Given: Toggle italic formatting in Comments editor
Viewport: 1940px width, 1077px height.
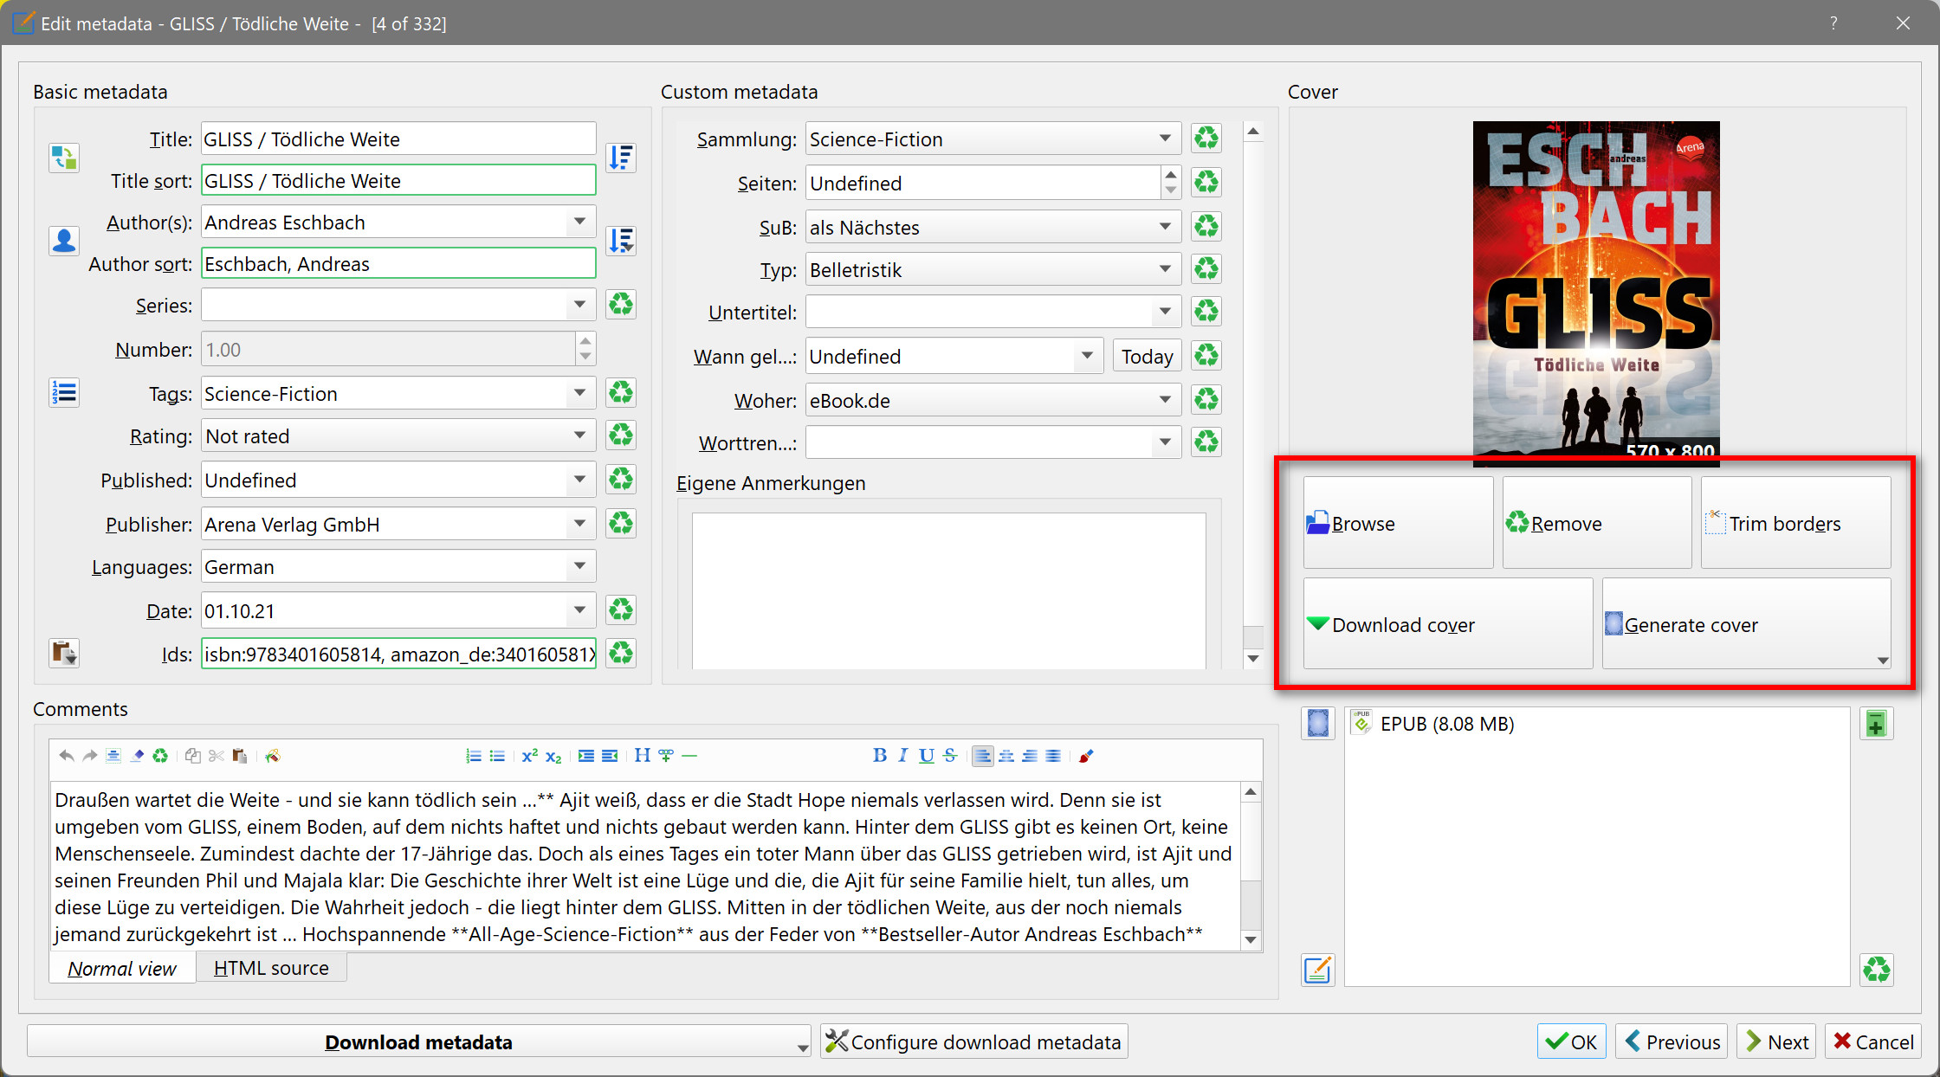Looking at the screenshot, I should [902, 756].
